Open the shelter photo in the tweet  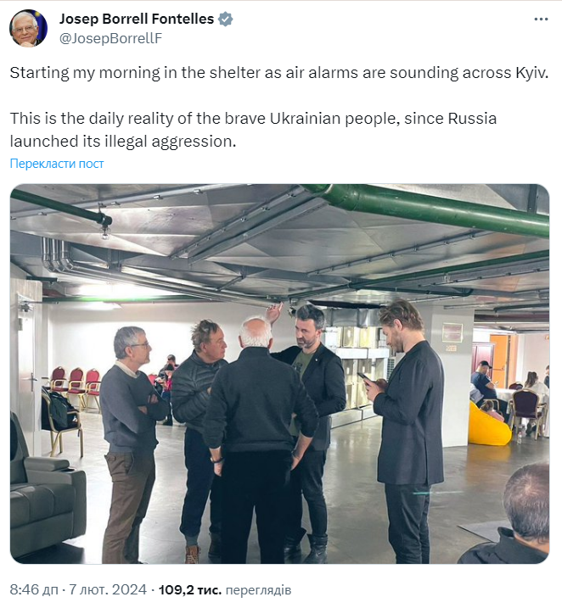point(279,374)
